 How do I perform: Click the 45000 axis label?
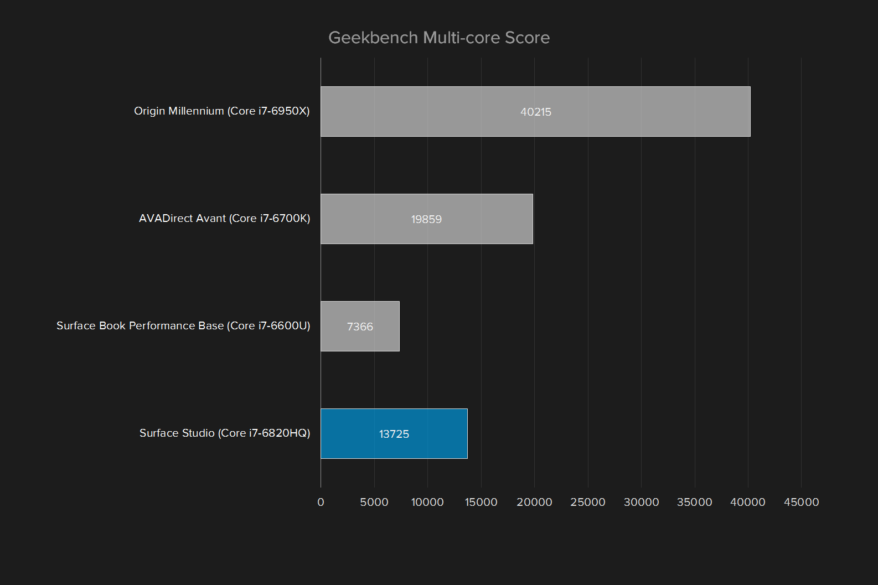click(802, 502)
